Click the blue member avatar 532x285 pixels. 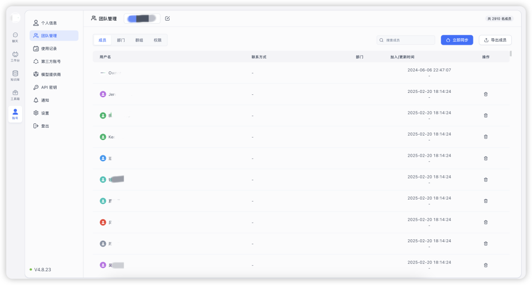[103, 158]
